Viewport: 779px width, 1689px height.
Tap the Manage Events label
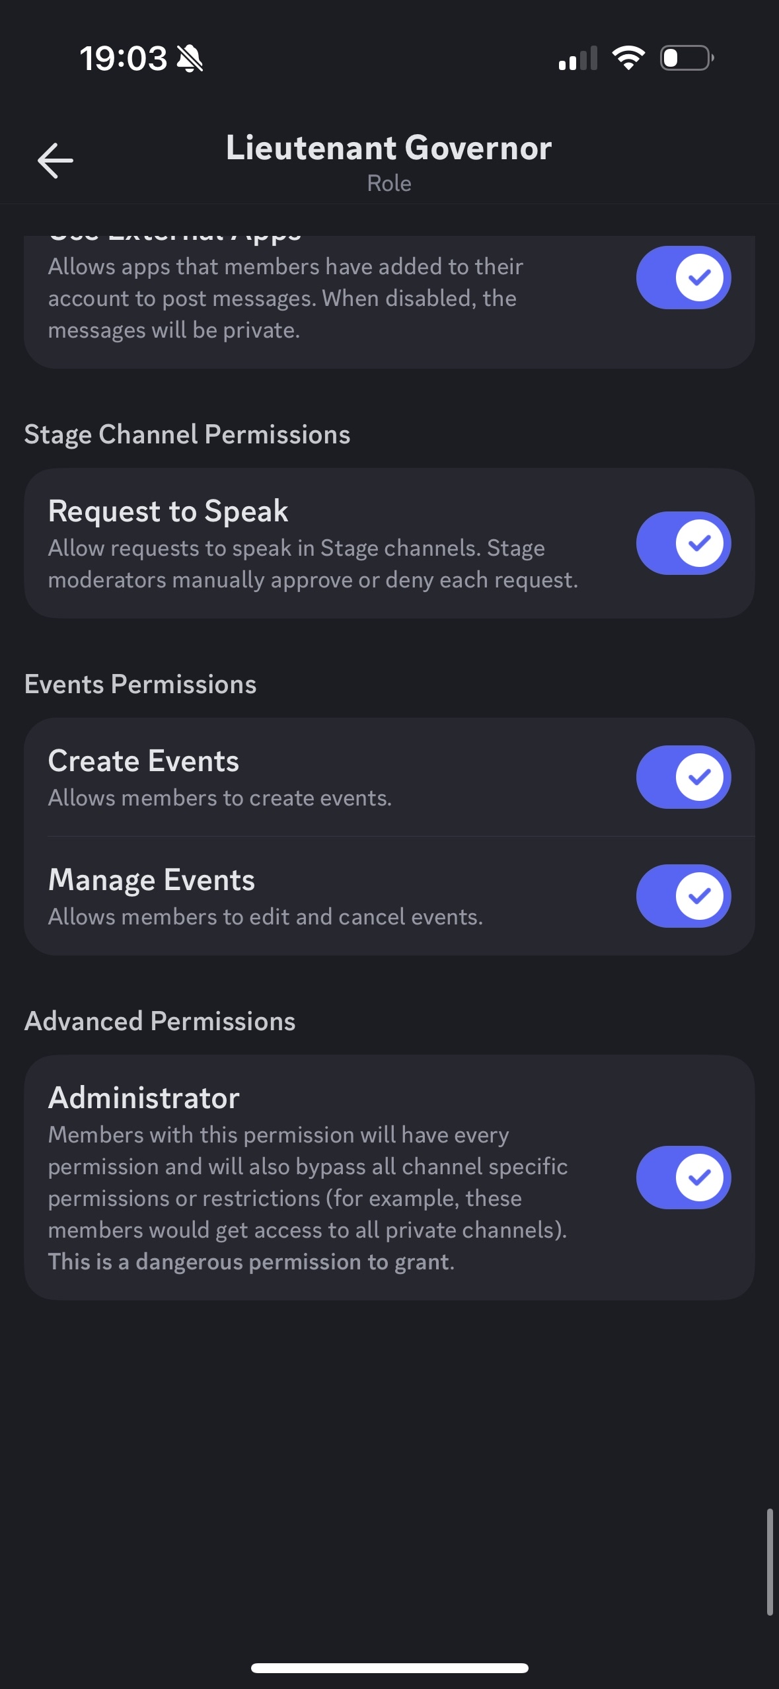click(151, 880)
